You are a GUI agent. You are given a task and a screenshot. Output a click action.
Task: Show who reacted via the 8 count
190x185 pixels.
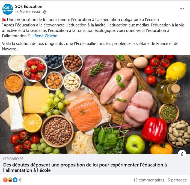point(20,180)
